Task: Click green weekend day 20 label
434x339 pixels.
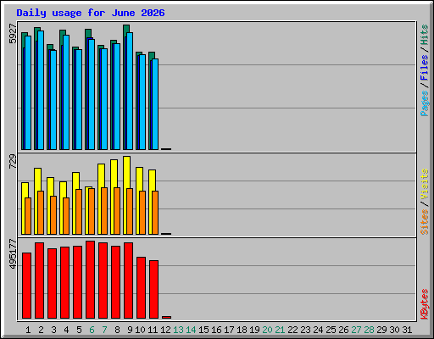Action: click(x=267, y=330)
